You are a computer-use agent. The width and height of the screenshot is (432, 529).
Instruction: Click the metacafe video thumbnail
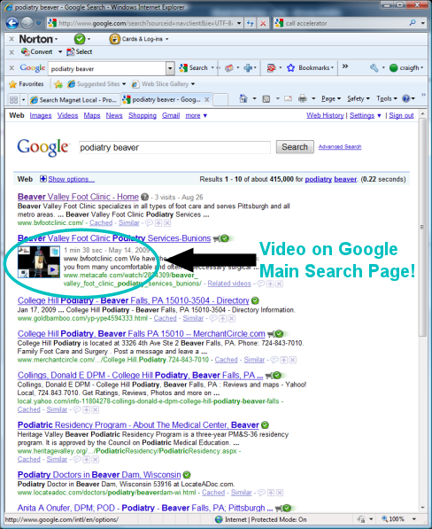pos(39,261)
